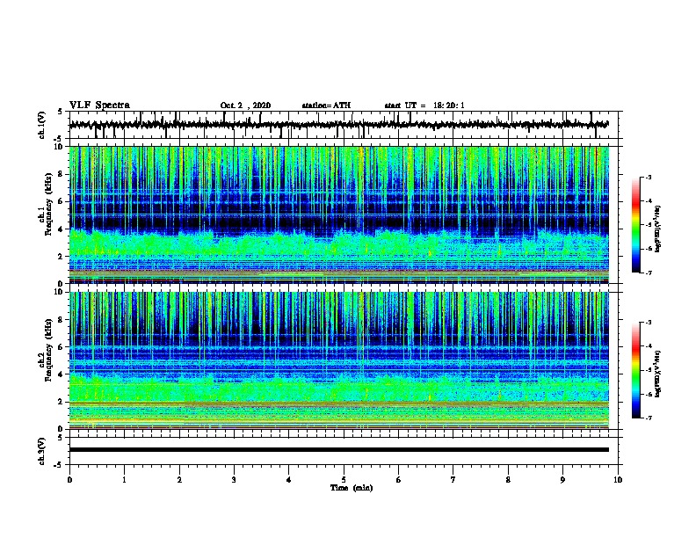
Task: Click the "station=ATH" header label
Action: coord(326,105)
